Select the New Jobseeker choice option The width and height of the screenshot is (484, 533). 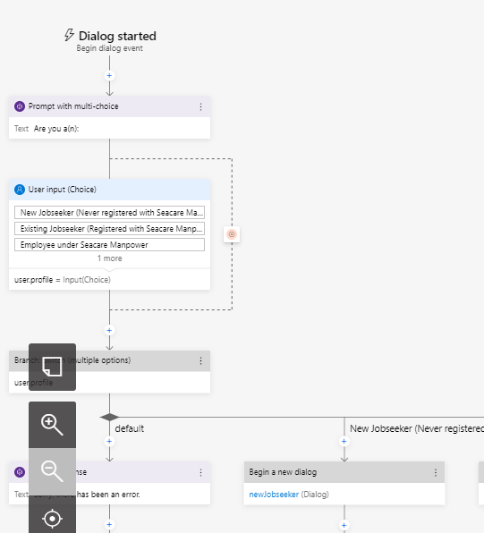(109, 213)
